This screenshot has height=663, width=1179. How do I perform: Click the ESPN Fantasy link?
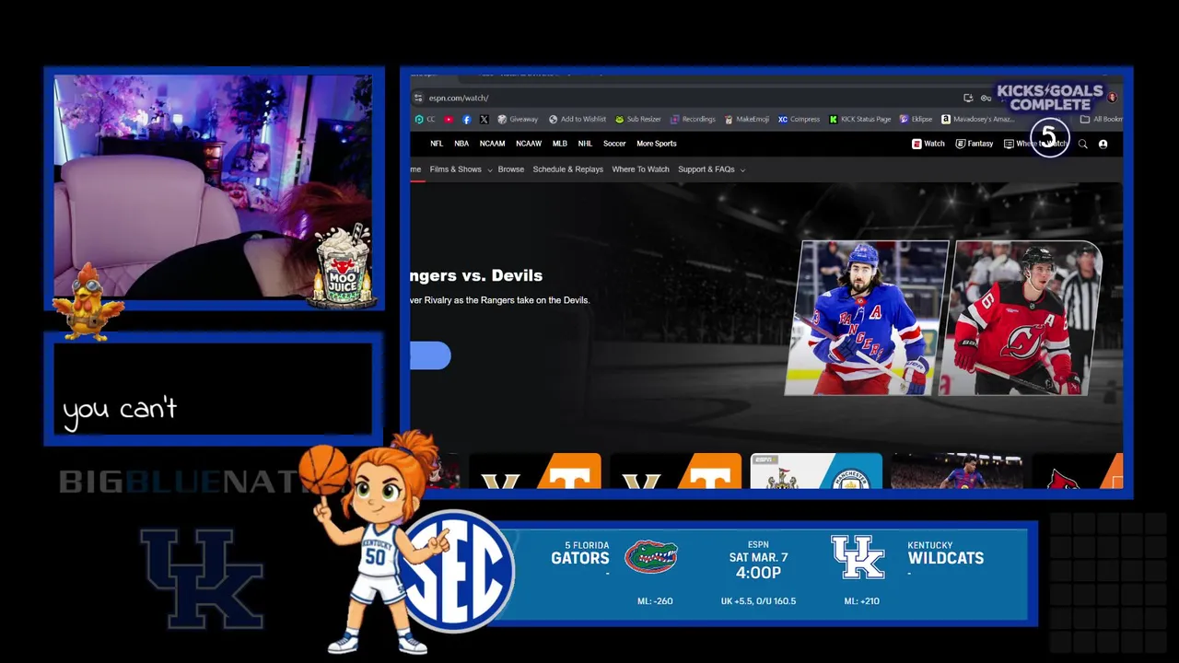974,144
